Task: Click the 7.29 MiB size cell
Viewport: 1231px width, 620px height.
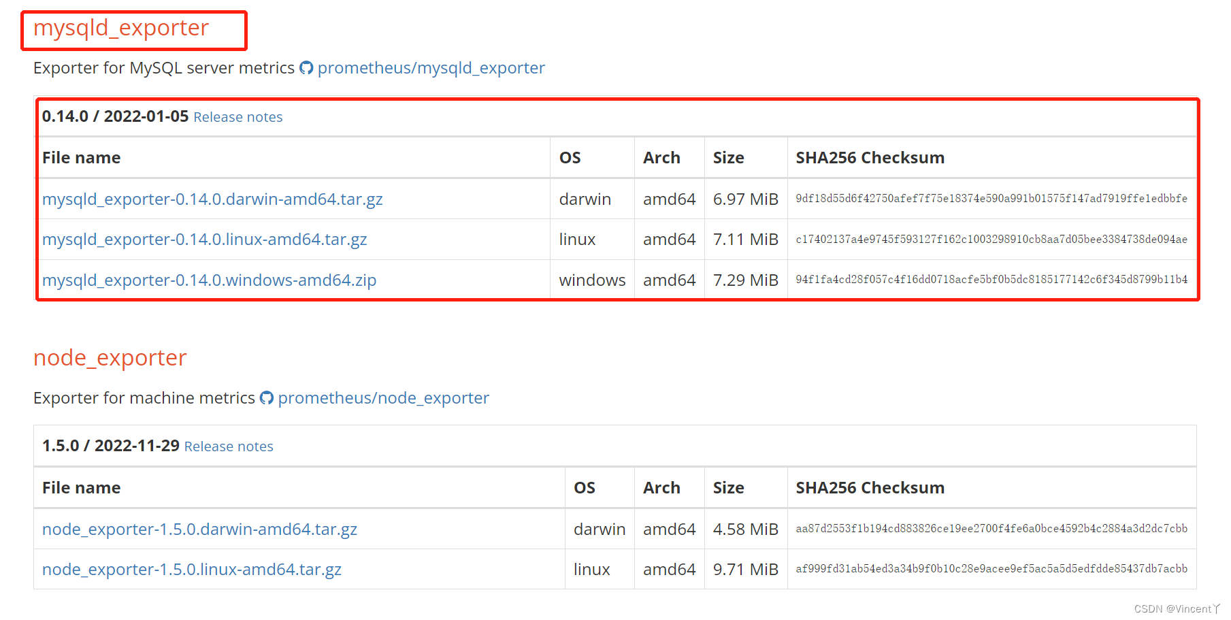Action: click(x=746, y=280)
